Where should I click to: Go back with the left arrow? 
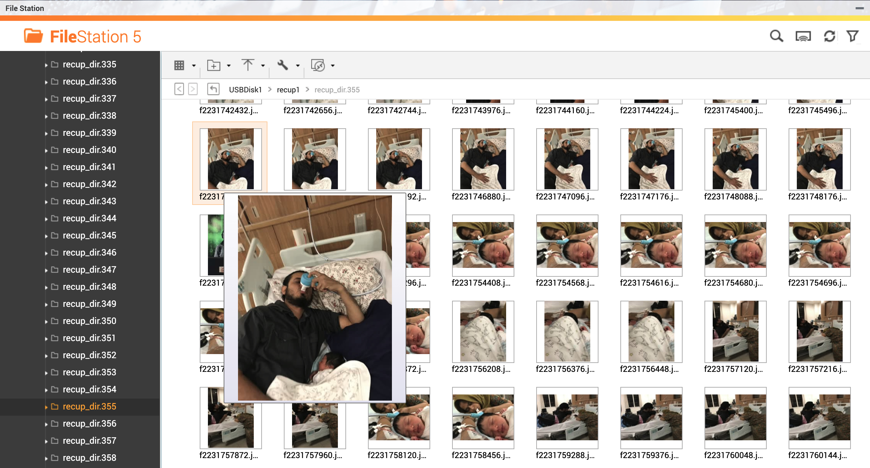coord(179,89)
